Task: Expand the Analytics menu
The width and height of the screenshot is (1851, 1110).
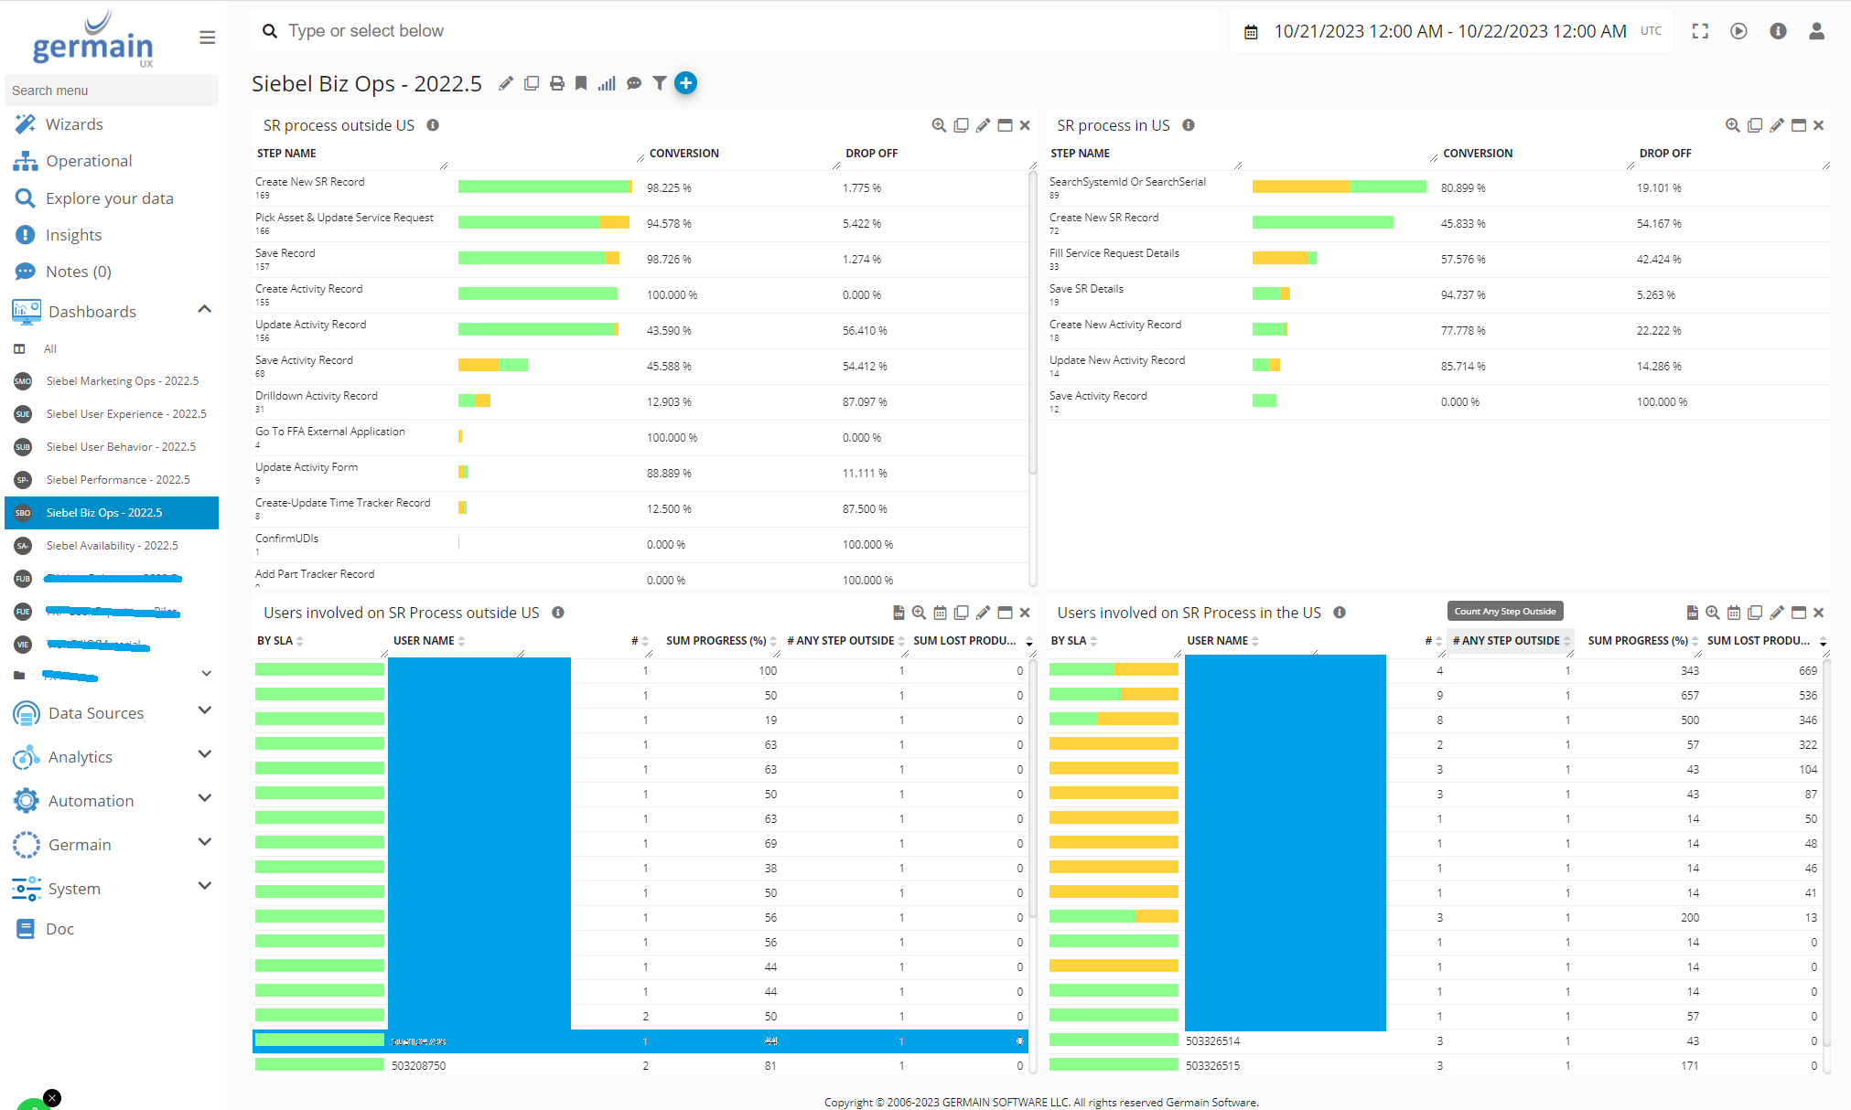Action: point(205,755)
